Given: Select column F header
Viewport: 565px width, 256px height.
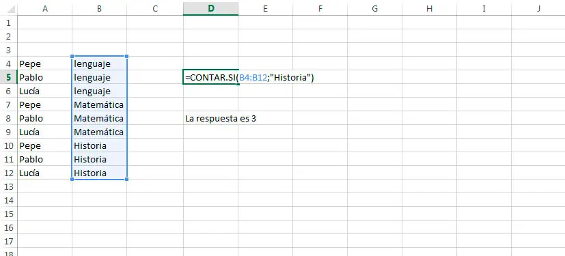Looking at the screenshot, I should coord(320,9).
